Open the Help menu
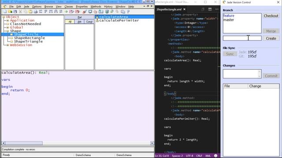The height and width of the screenshot is (158, 282). coord(131,7)
